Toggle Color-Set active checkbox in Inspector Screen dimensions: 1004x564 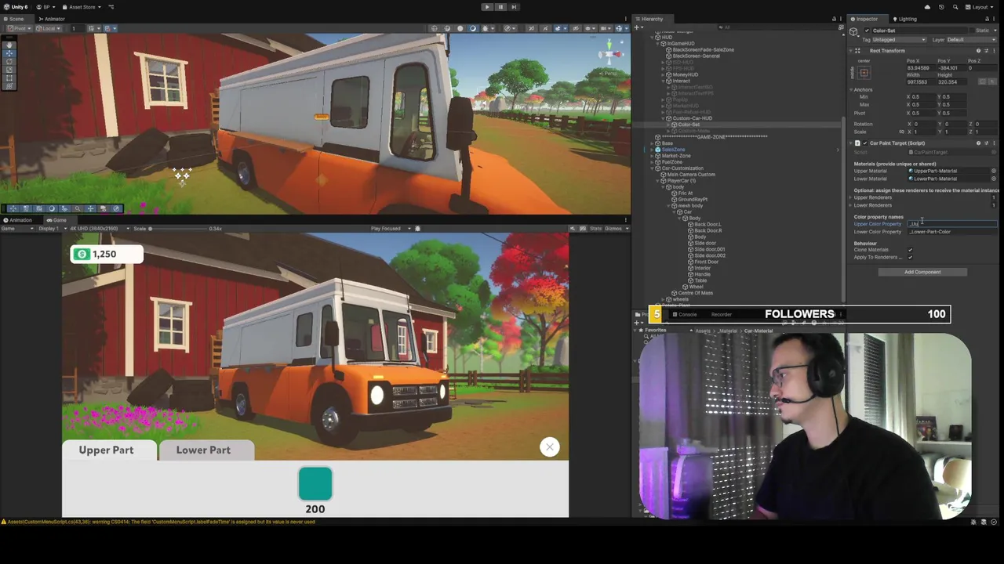coord(867,31)
